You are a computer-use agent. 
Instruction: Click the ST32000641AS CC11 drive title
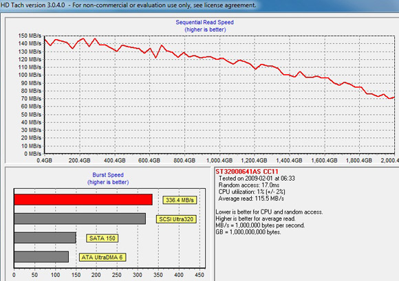click(247, 172)
